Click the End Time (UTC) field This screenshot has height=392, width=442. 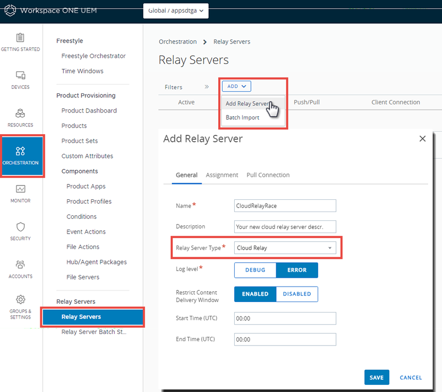click(285, 340)
